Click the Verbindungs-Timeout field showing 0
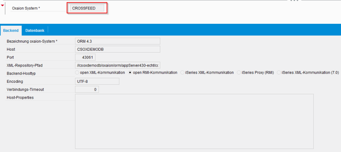Image resolution: width=341 pixels, height=152 pixels. 87,89
